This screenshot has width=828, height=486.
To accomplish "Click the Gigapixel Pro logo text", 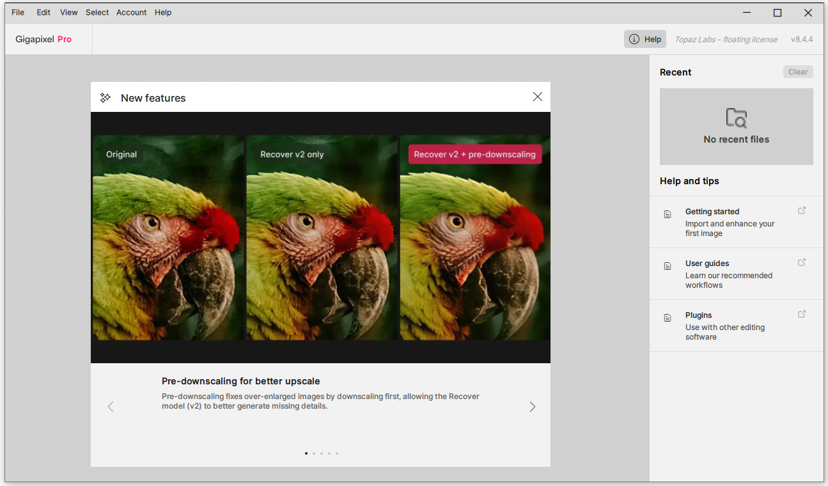I will click(43, 39).
